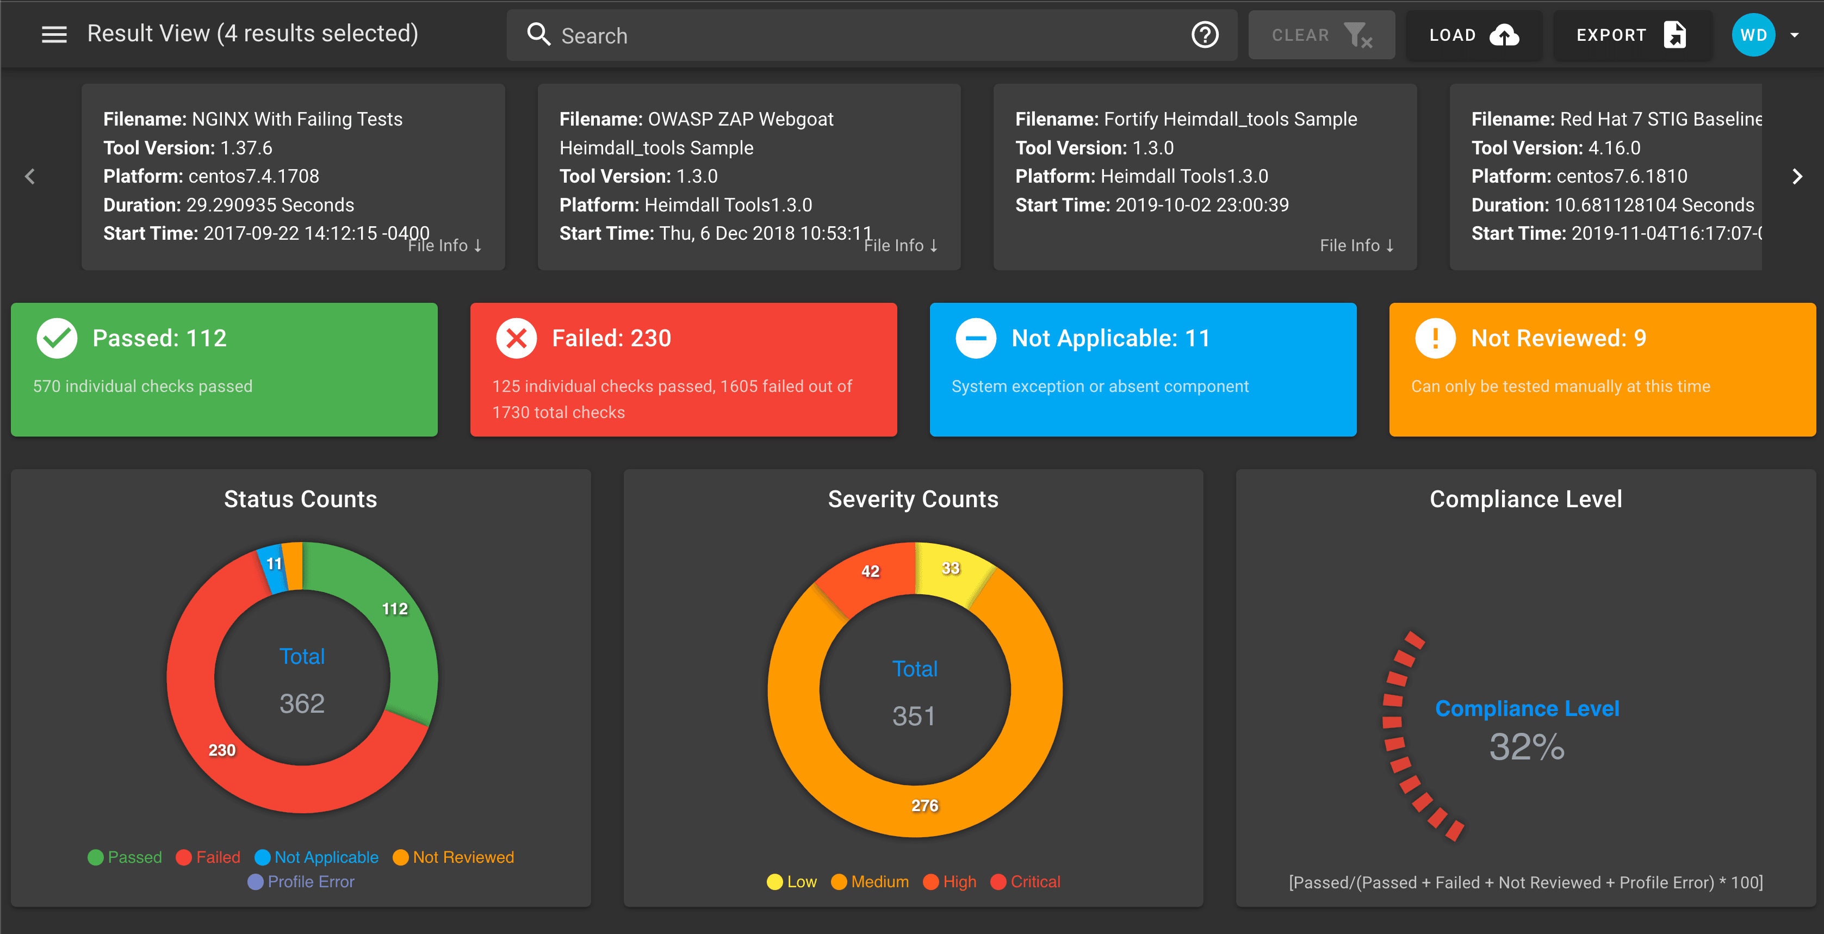Toggle the Not Applicable status legend
Image resolution: width=1824 pixels, height=934 pixels.
click(x=316, y=857)
